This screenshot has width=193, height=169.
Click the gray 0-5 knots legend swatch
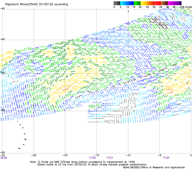[117, 3]
